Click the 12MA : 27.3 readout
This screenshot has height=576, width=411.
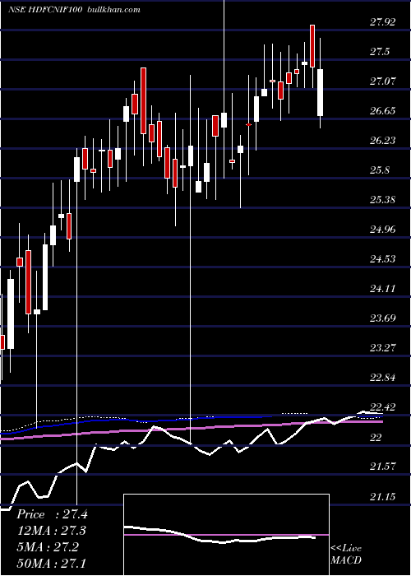(52, 531)
